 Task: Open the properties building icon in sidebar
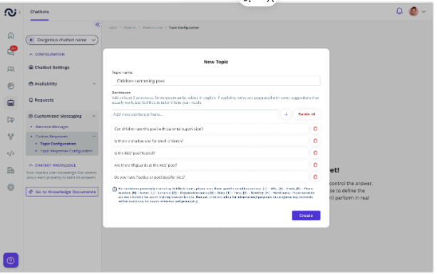(x=11, y=170)
